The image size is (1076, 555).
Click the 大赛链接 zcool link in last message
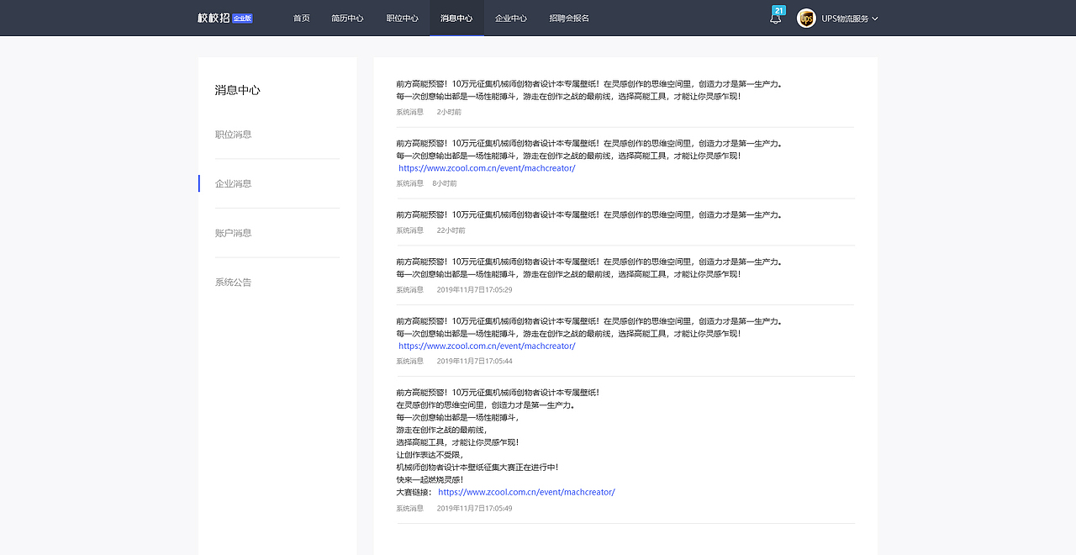click(x=526, y=492)
